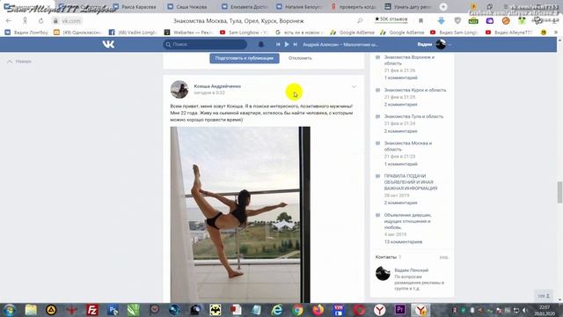Click the page vertical scrollbar thumb
The height and width of the screenshot is (317, 563).
(559, 193)
